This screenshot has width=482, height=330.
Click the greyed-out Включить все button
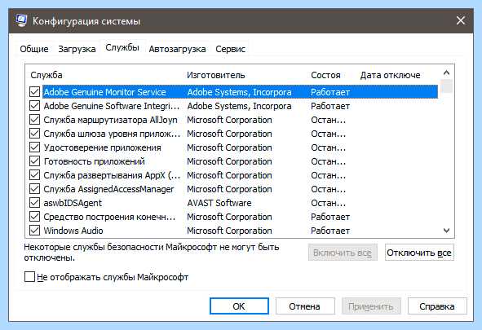click(x=343, y=253)
